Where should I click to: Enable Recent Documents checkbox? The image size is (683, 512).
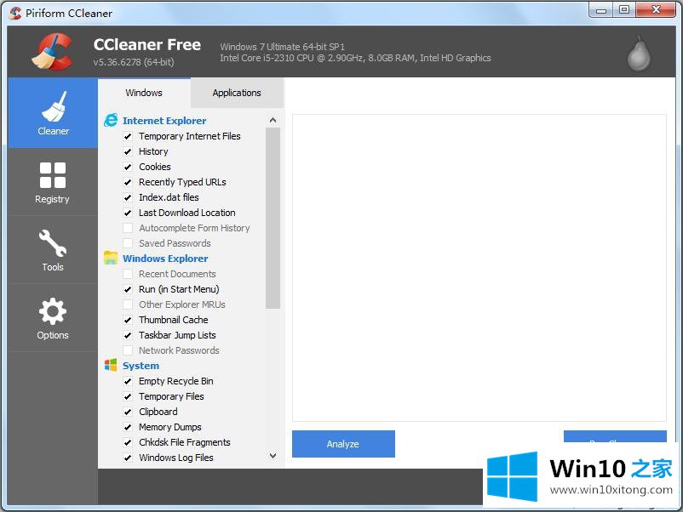pos(128,274)
